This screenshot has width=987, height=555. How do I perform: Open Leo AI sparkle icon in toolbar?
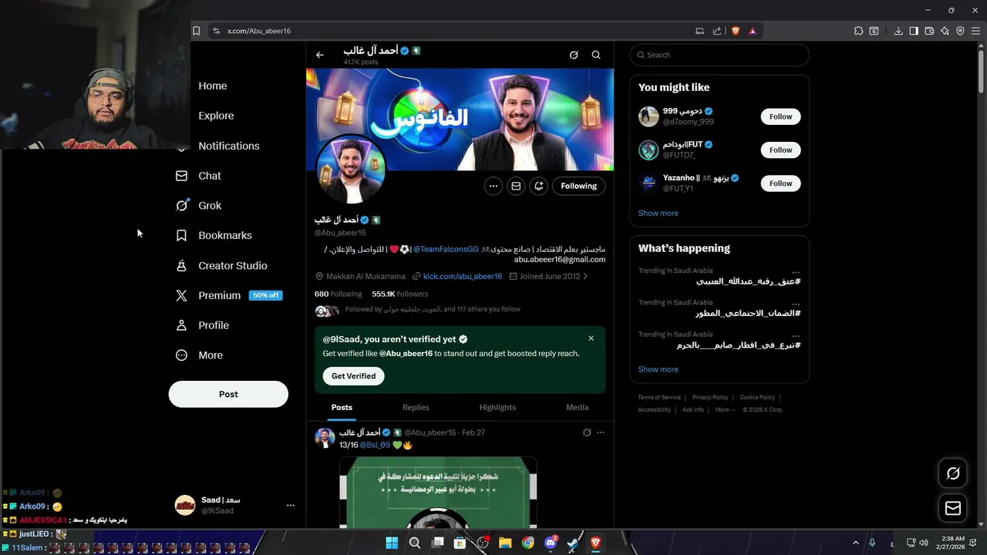[x=945, y=31]
